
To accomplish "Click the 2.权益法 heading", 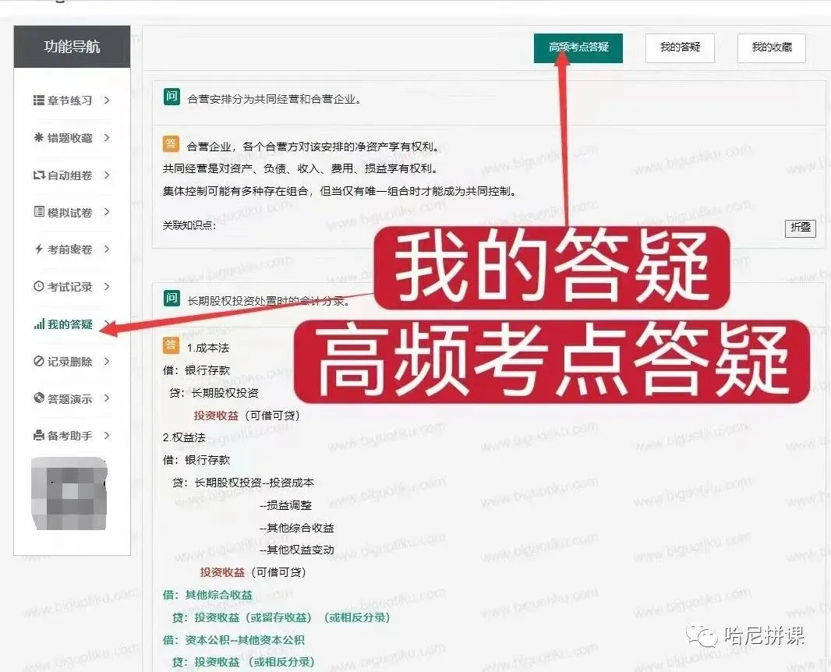I will pyautogui.click(x=184, y=438).
